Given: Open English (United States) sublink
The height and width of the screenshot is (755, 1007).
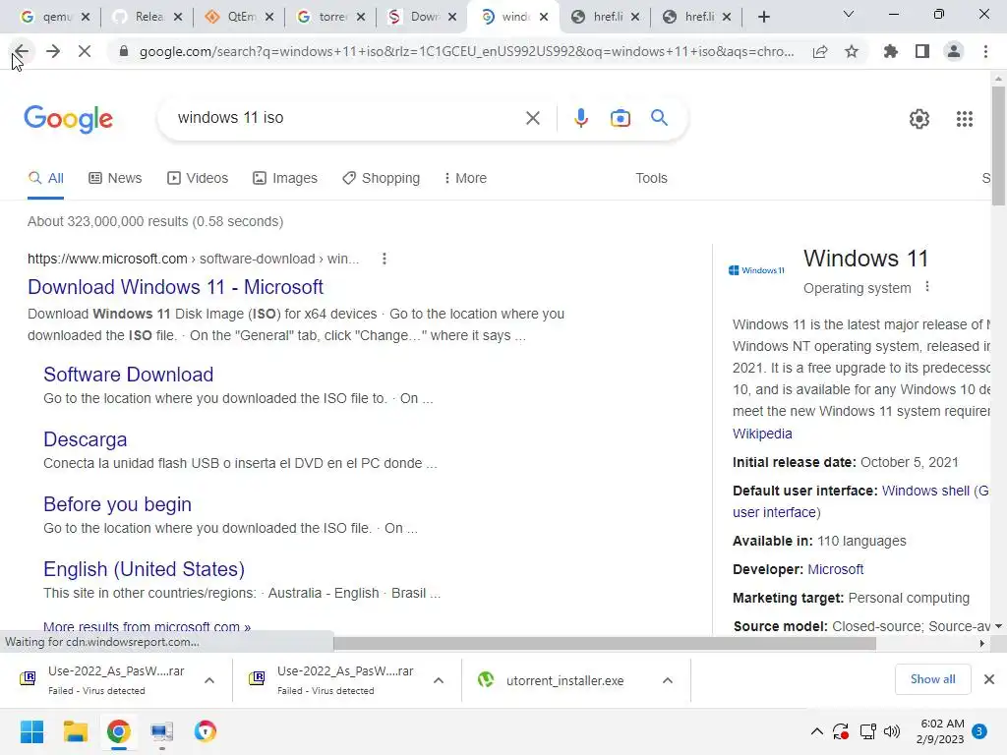Looking at the screenshot, I should pyautogui.click(x=144, y=569).
